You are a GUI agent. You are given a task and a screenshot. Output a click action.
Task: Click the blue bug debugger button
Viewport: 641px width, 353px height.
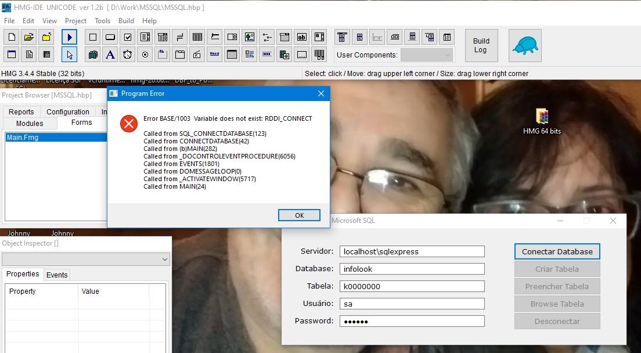pos(525,45)
